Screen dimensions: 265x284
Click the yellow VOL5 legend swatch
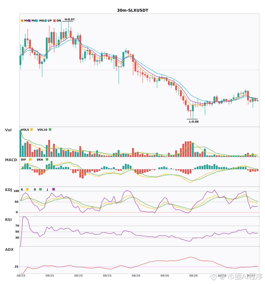(31, 129)
